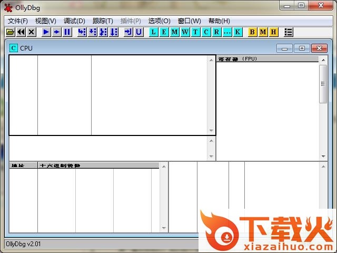Open the Log window with L icon

coord(153,32)
